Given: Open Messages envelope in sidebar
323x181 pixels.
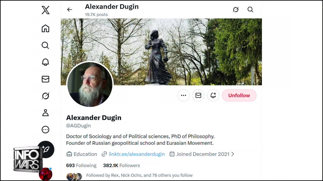Looking at the screenshot, I should tap(45, 79).
